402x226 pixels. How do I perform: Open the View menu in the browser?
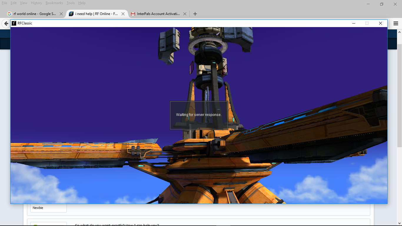point(24,3)
